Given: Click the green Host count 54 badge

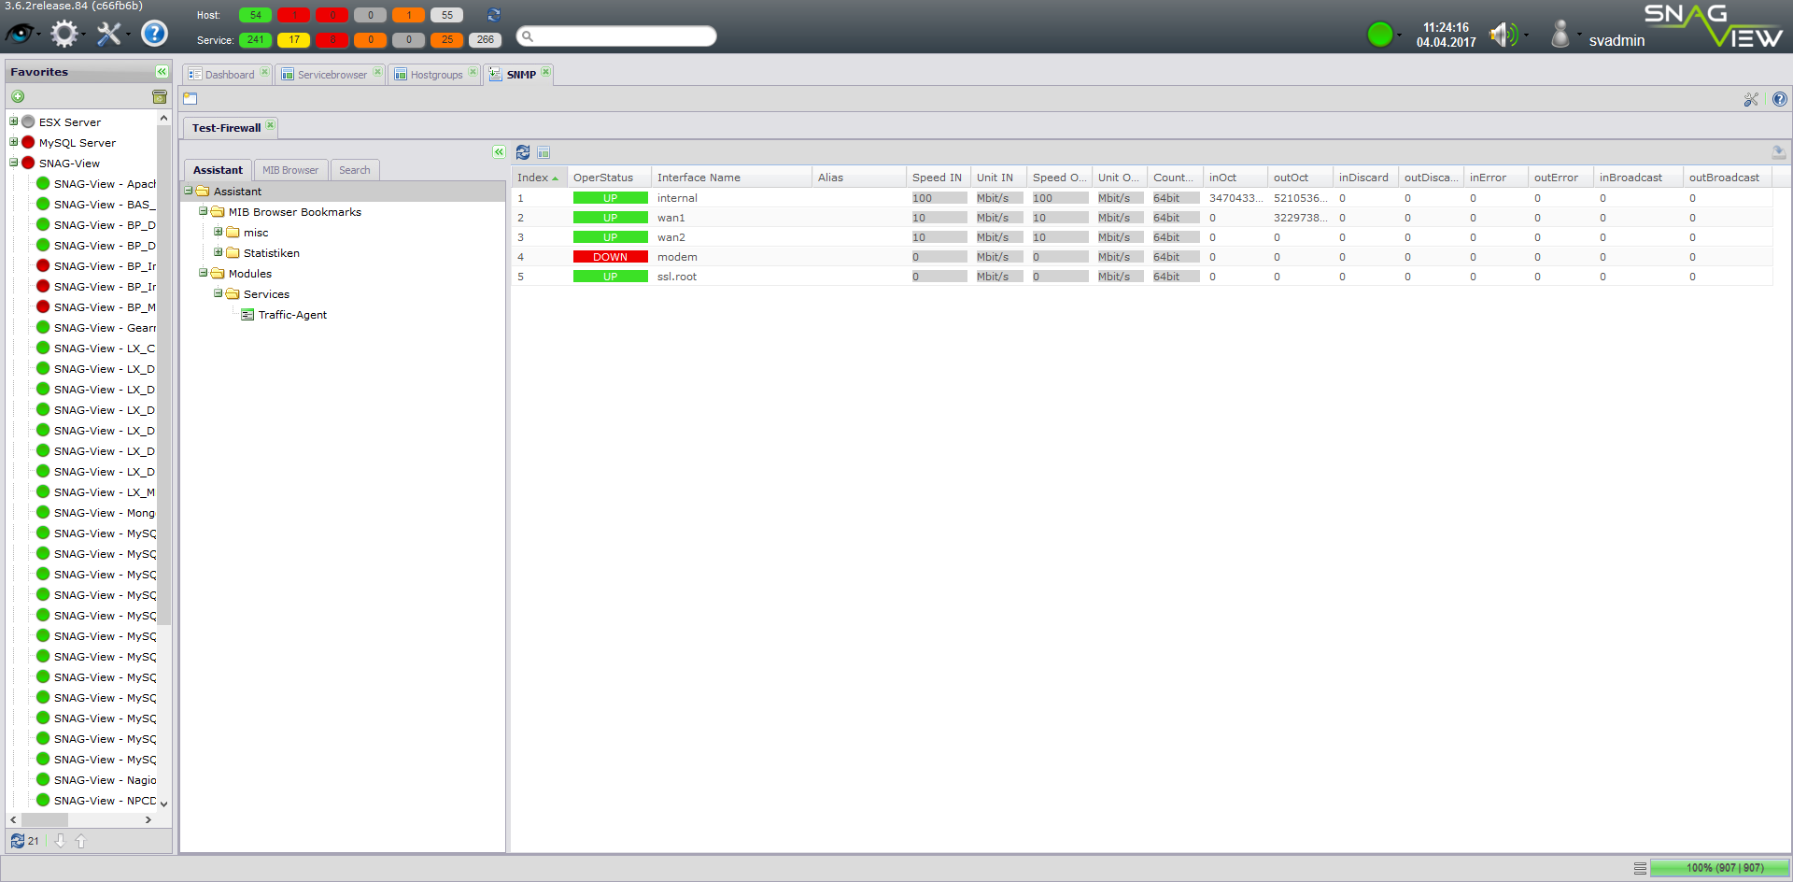Looking at the screenshot, I should (x=255, y=15).
